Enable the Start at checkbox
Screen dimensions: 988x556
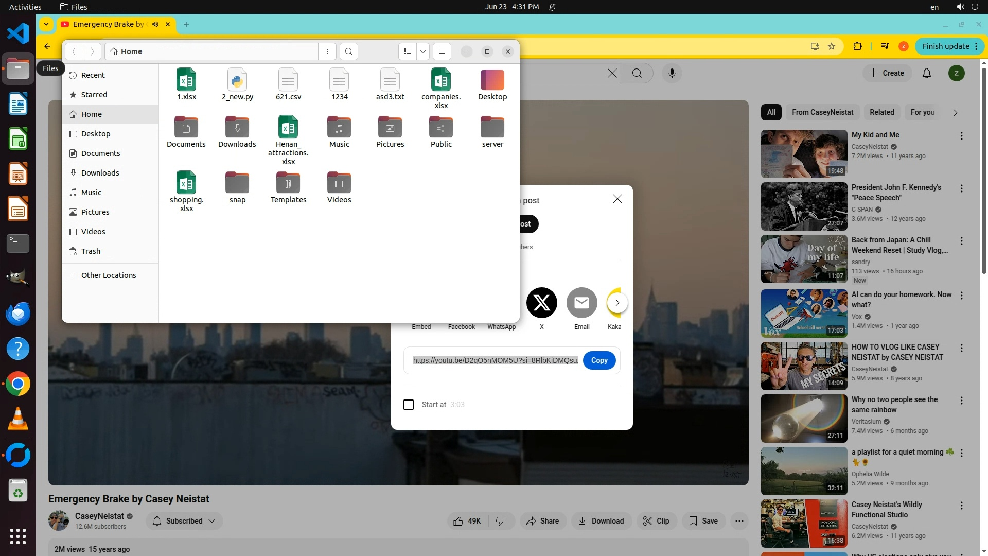409,405
